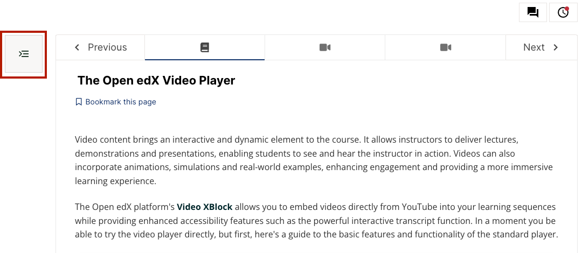
Task: Click the active tab's blue underline
Action: 205,59
